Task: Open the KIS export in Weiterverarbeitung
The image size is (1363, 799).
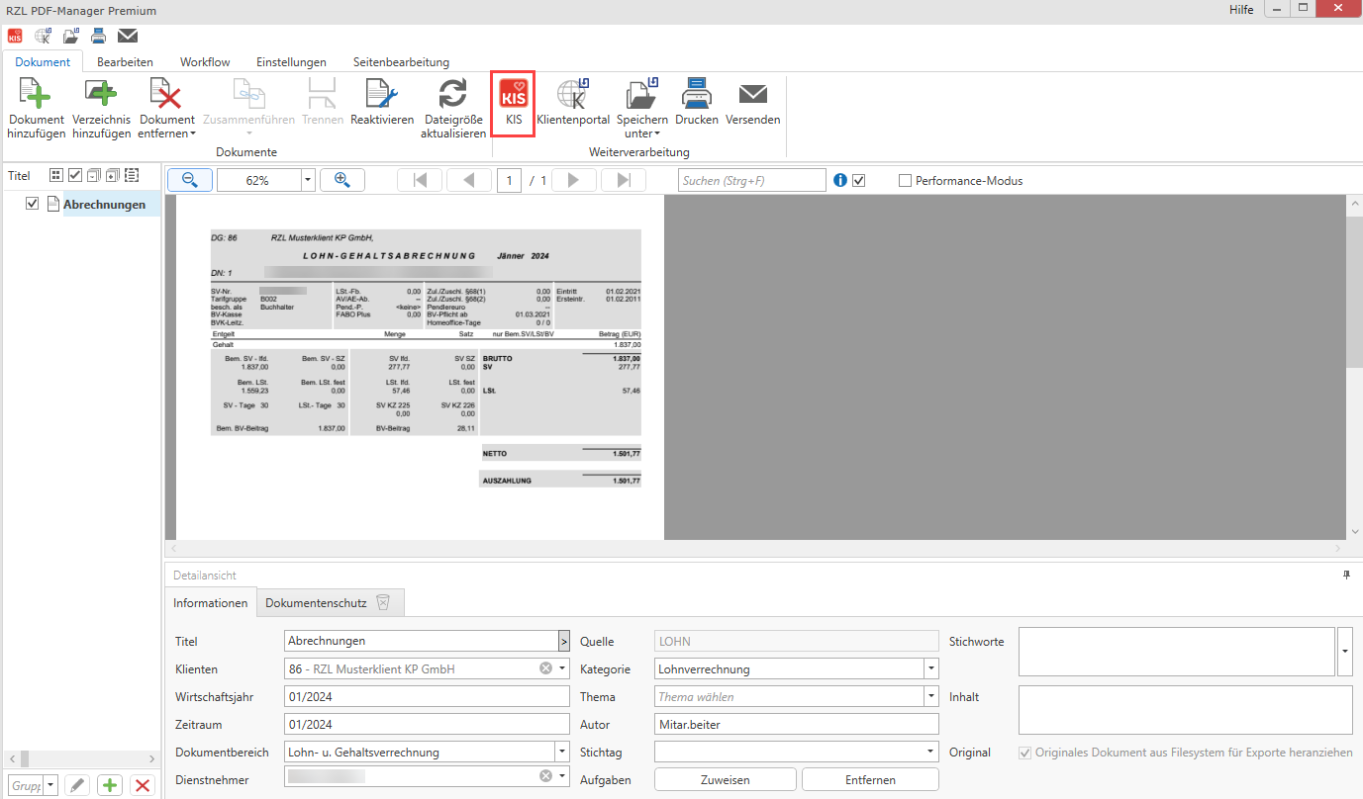Action: coord(513,103)
